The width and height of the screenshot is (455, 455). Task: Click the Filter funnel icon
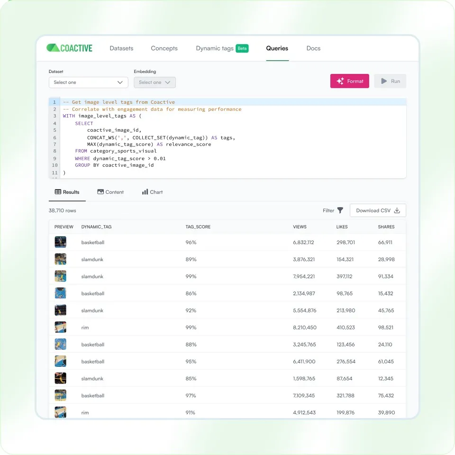click(x=340, y=210)
